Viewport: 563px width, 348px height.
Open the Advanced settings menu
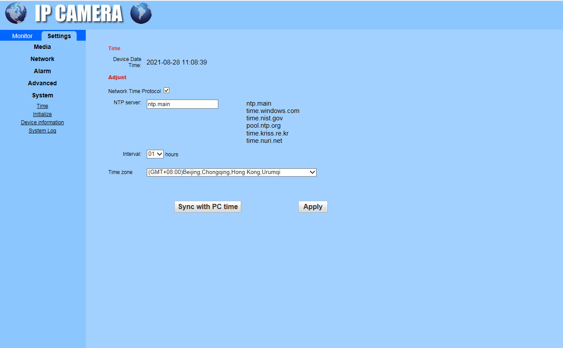click(42, 83)
